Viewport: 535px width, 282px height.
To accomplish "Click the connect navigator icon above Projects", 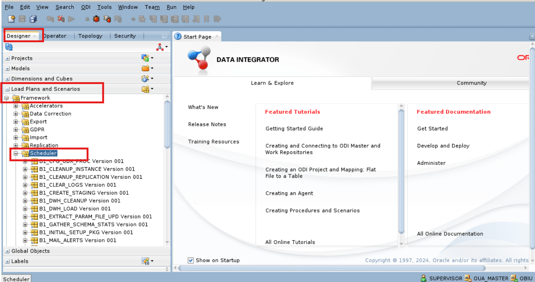I will pos(160,47).
